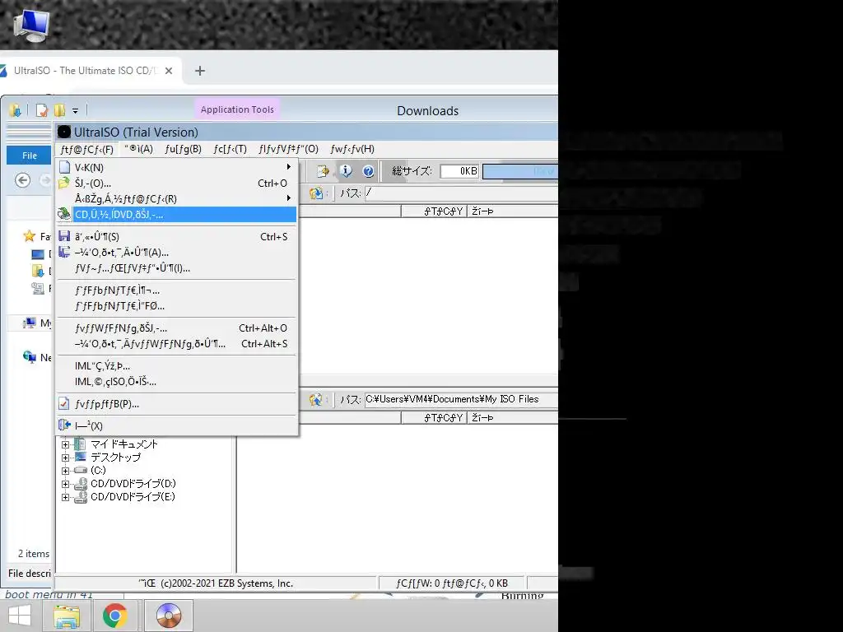Click the save-as icon next to (A)

click(64, 252)
